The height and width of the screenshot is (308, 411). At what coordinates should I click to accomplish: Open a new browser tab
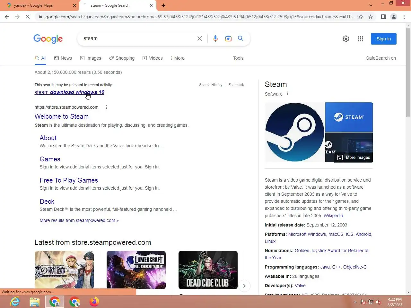click(x=163, y=5)
